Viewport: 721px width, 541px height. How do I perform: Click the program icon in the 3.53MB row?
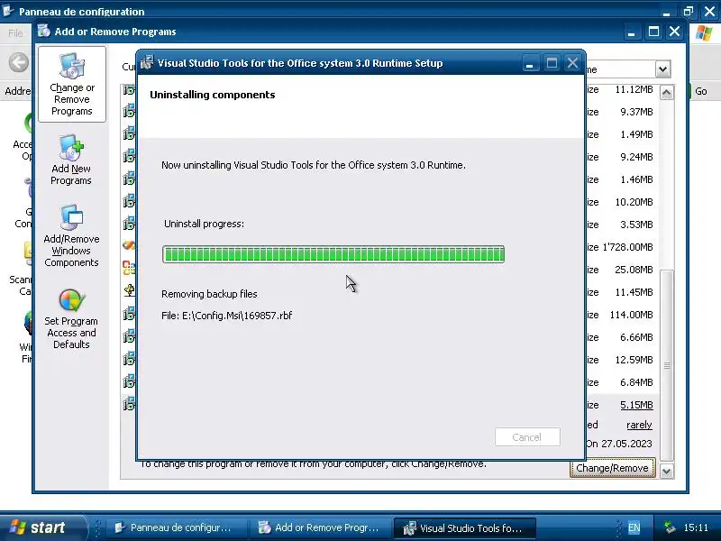coord(129,224)
